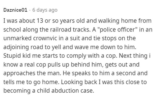Click the words 'suit and tie'
This screenshot has height=96, width=155.
[85, 38]
